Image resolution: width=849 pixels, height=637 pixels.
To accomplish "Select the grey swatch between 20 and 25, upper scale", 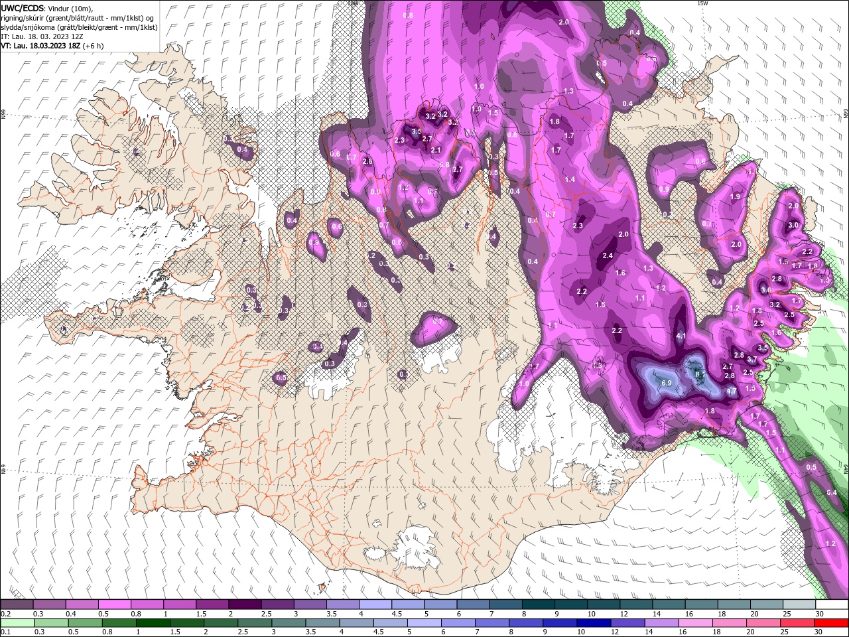I will click(767, 604).
